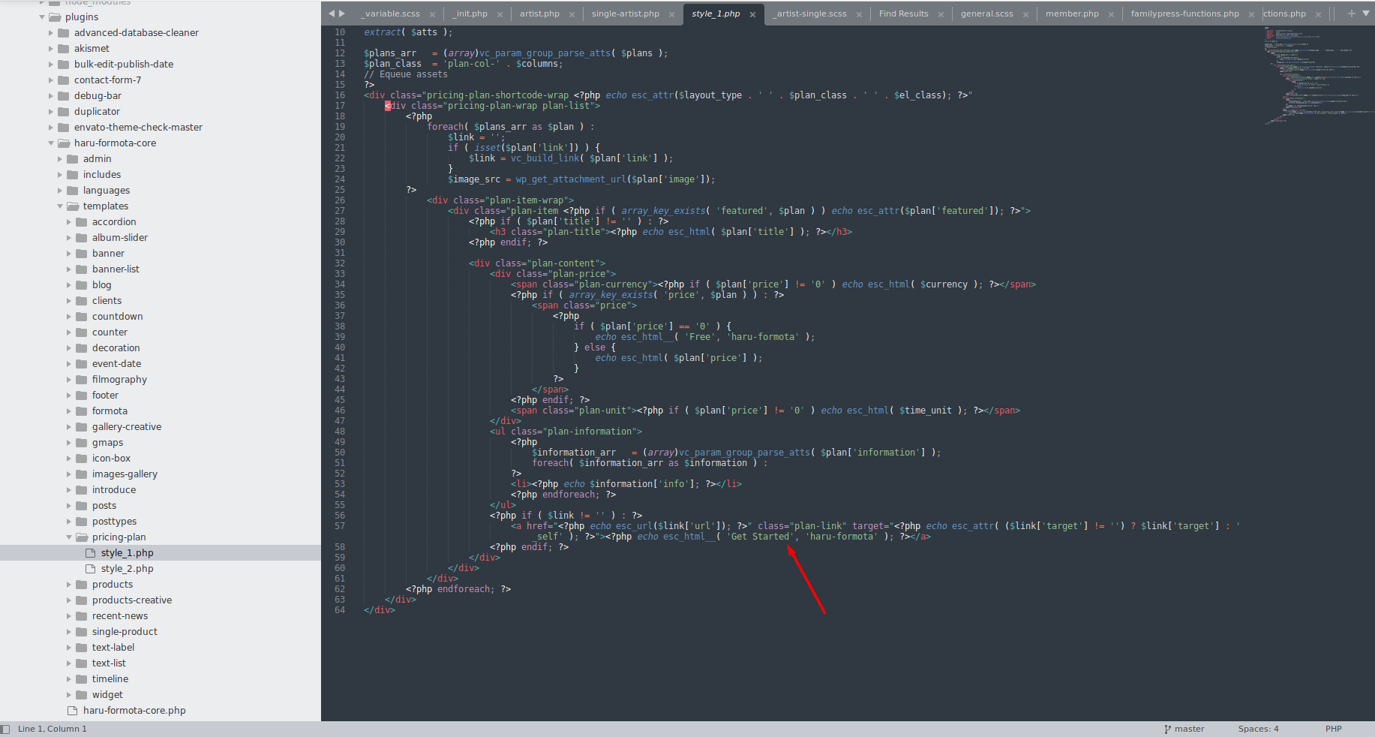Expand the widget folder arrow
Viewport: 1375px width, 737px height.
click(x=69, y=695)
